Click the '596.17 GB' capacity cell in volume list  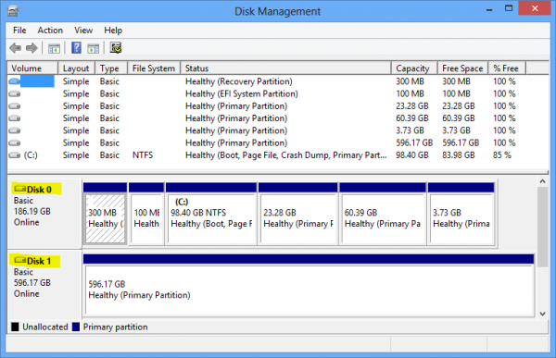coord(414,143)
